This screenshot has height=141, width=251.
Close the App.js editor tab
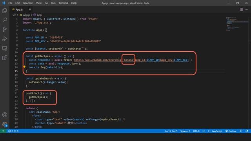pyautogui.click(x=30, y=9)
